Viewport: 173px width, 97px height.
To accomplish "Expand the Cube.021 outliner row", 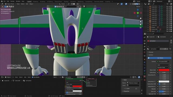I will [x=148, y=21].
